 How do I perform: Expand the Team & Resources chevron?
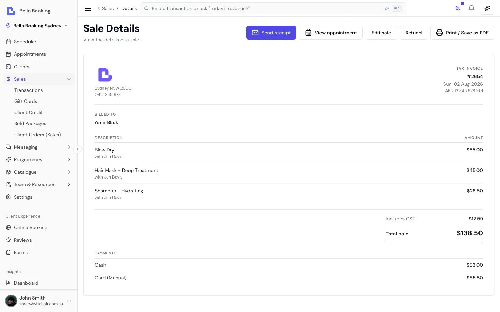pyautogui.click(x=69, y=184)
